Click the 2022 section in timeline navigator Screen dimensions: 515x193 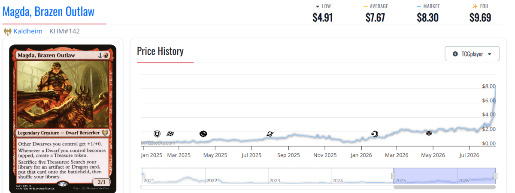point(236,176)
